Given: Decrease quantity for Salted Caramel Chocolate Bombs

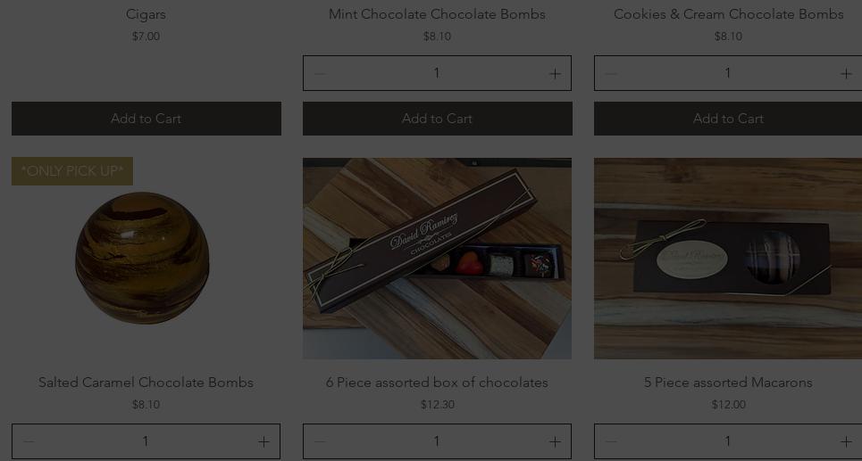Looking at the screenshot, I should point(29,441).
